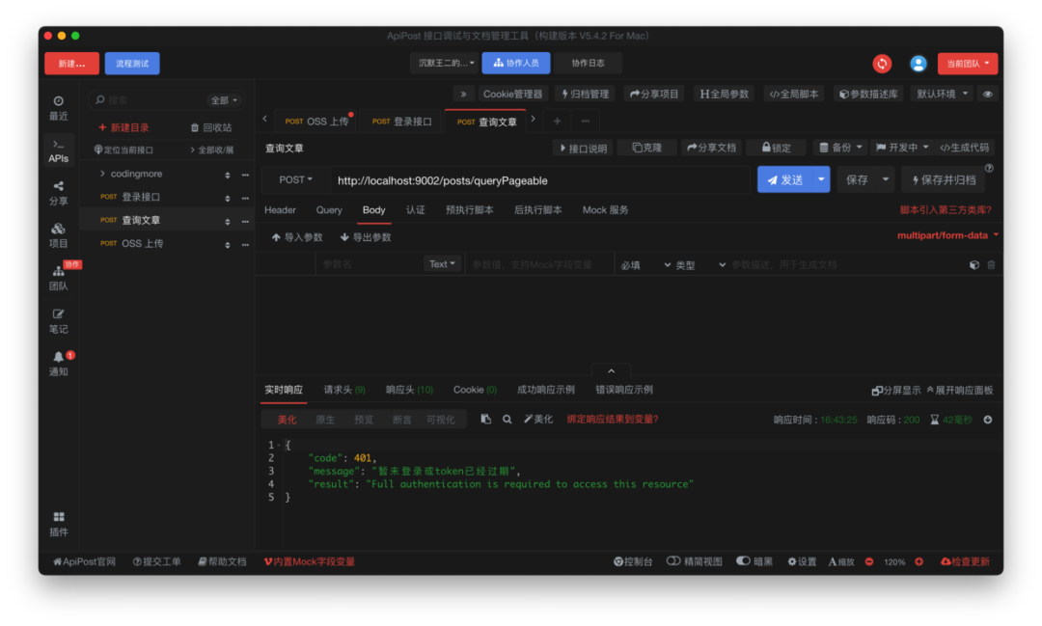This screenshot has height=626, width=1042.
Task: Open the multipart/form-data body type dropdown
Action: click(x=947, y=235)
